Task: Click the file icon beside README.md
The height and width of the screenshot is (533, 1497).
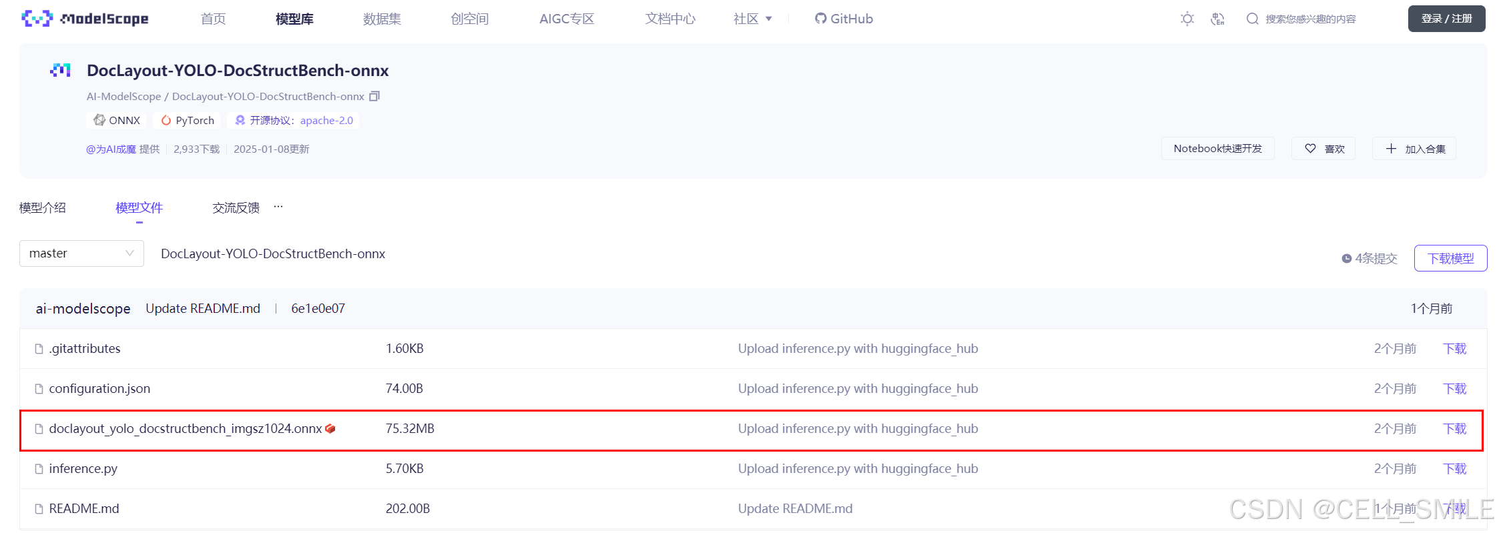Action: (39, 509)
